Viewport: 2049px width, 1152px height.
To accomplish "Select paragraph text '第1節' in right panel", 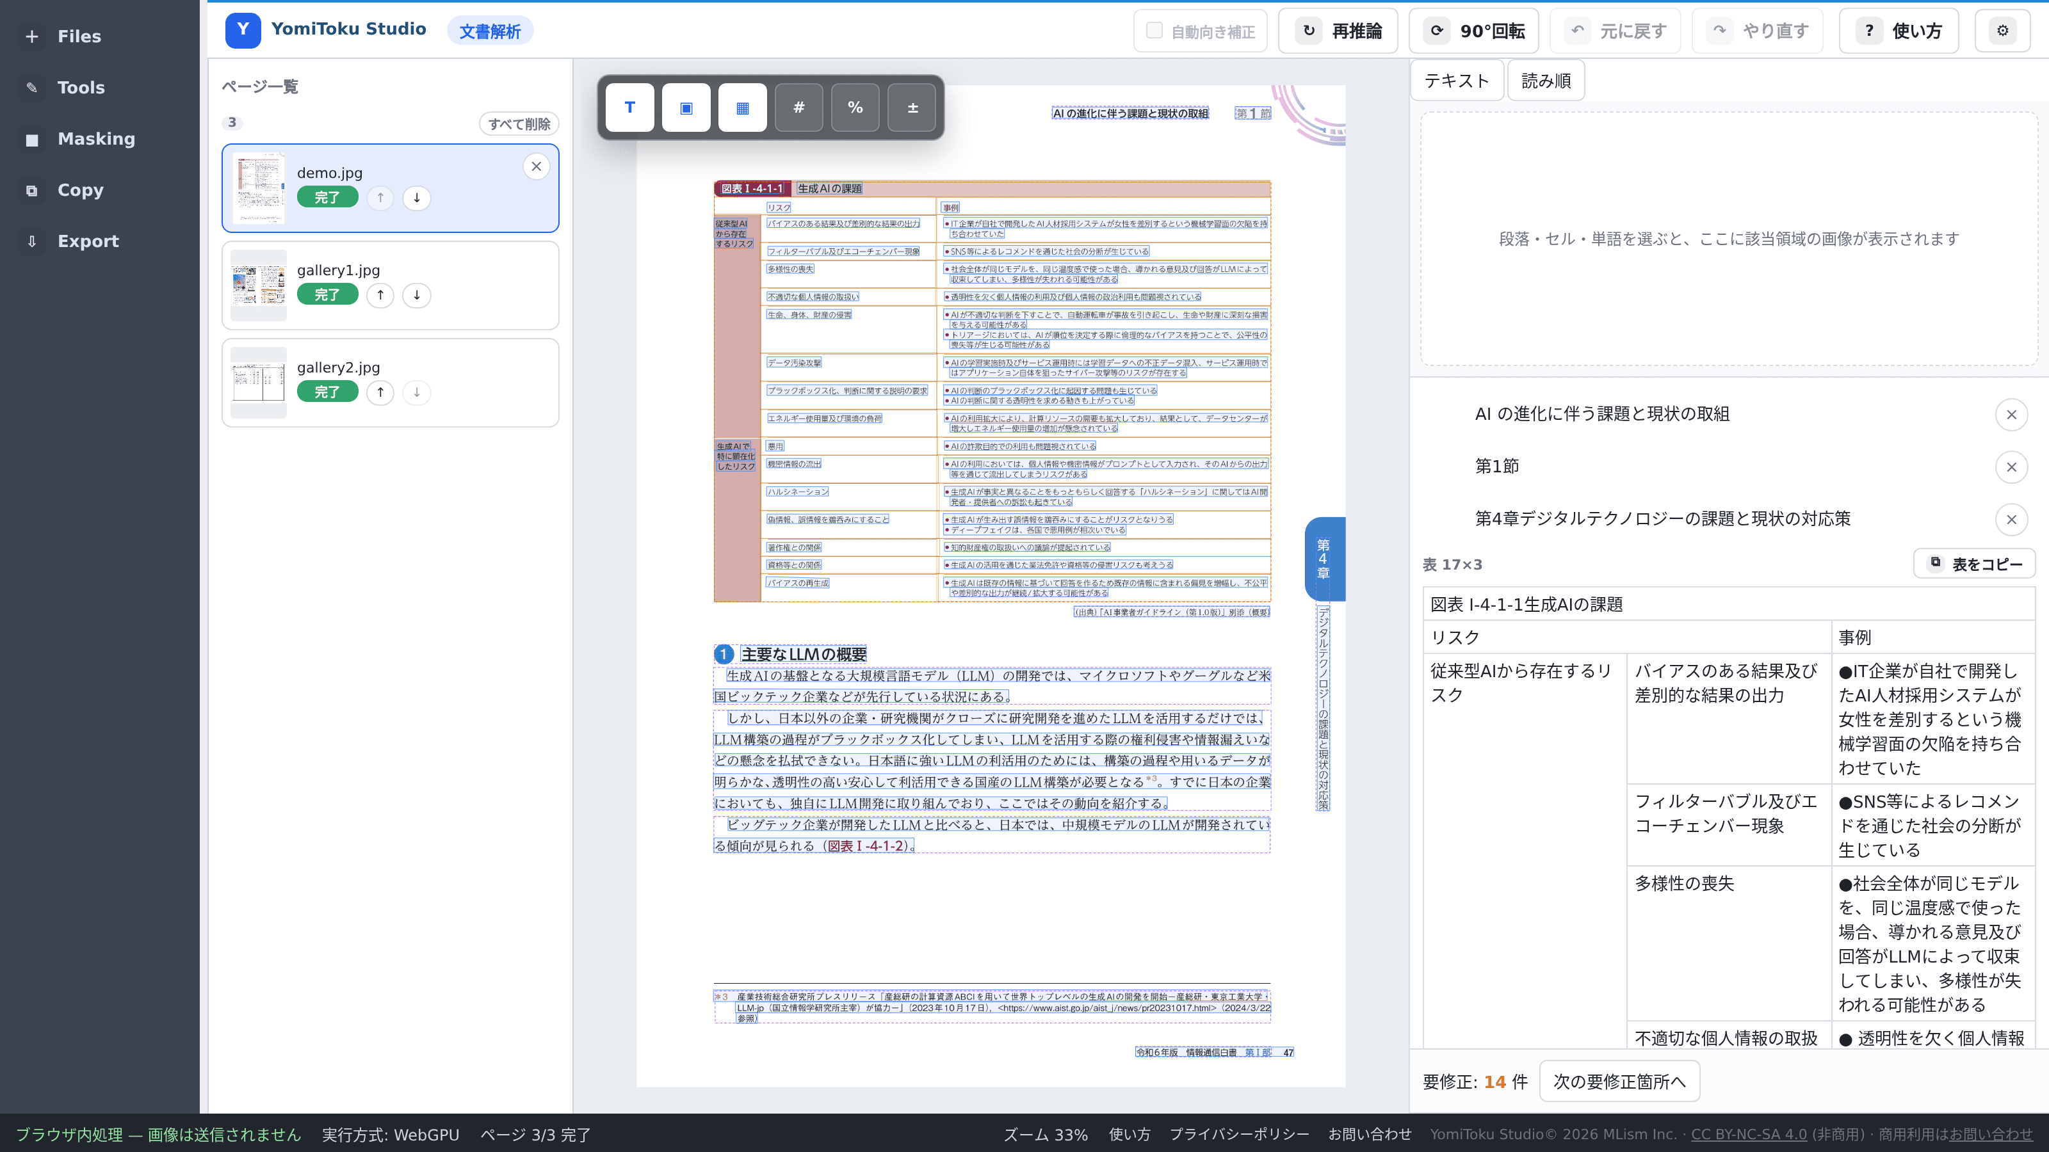I will [x=1497, y=467].
